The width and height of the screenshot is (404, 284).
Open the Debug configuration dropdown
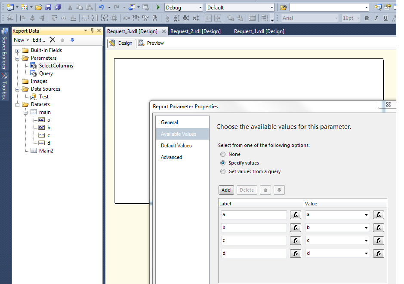[x=200, y=7]
